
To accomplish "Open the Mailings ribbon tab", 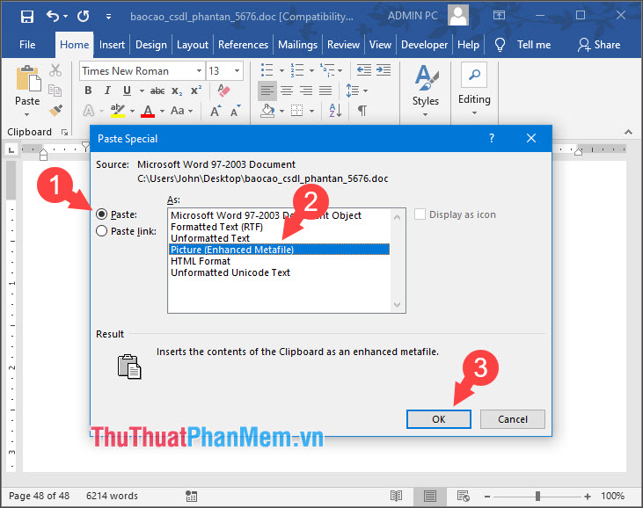I will 297,45.
